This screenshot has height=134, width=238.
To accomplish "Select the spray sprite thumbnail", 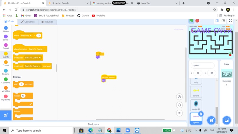I will point(196,81).
